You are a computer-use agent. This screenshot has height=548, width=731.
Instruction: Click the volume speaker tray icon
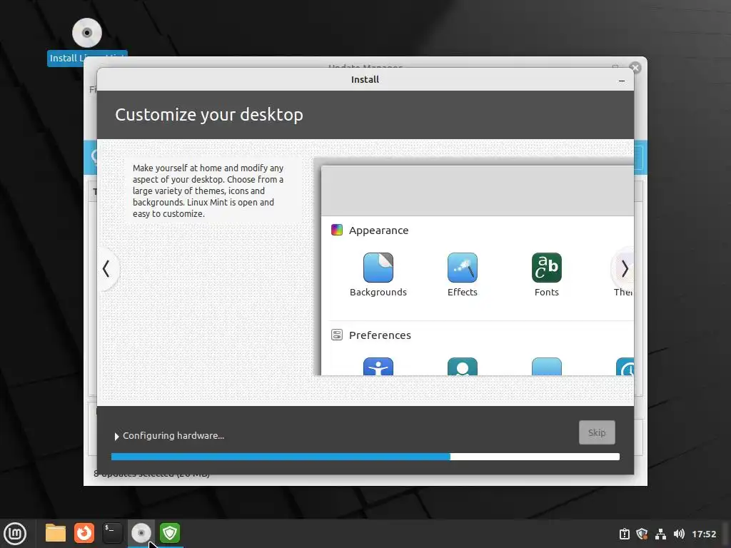click(679, 534)
